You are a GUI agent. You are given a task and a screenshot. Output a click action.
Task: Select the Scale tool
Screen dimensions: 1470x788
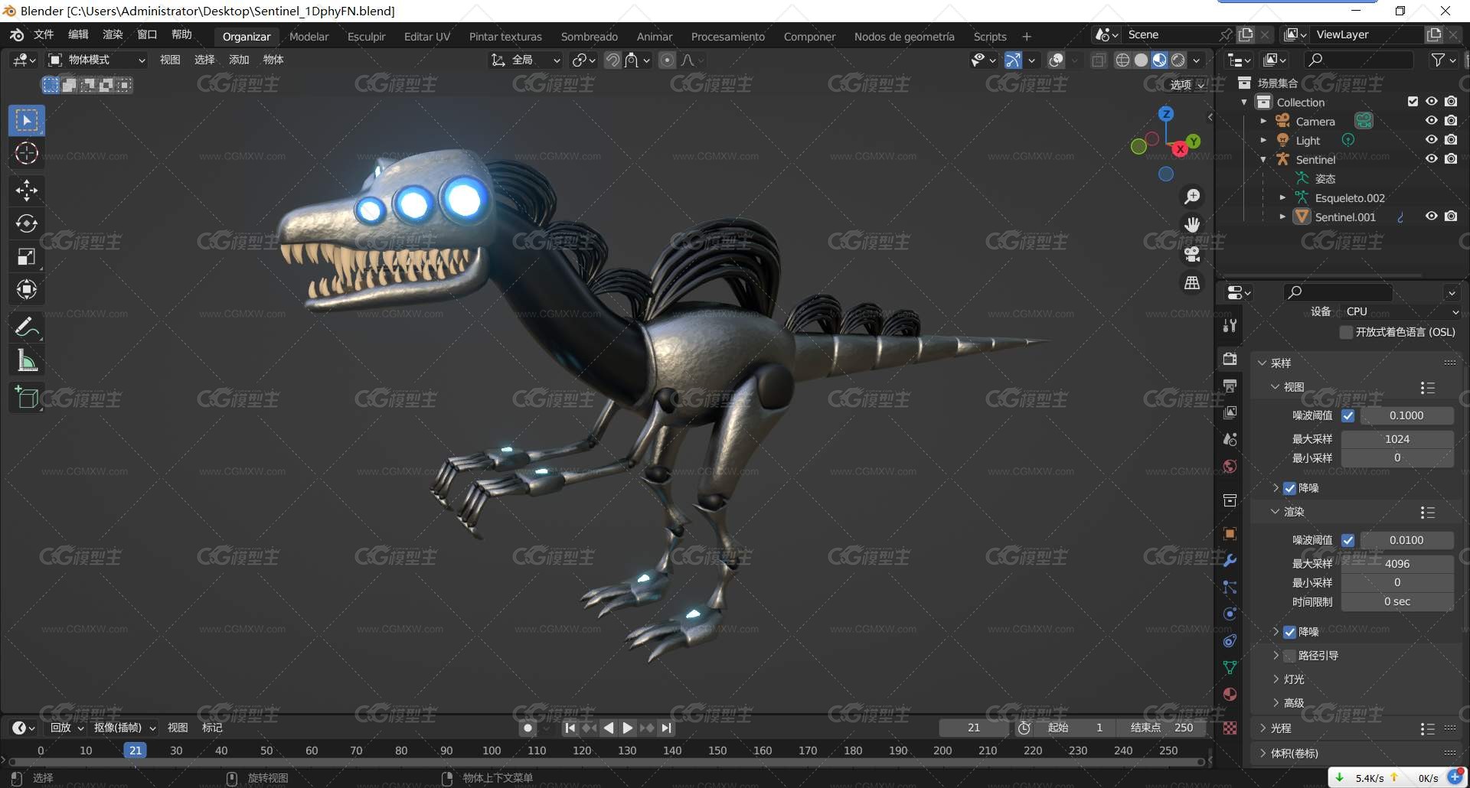pyautogui.click(x=27, y=256)
